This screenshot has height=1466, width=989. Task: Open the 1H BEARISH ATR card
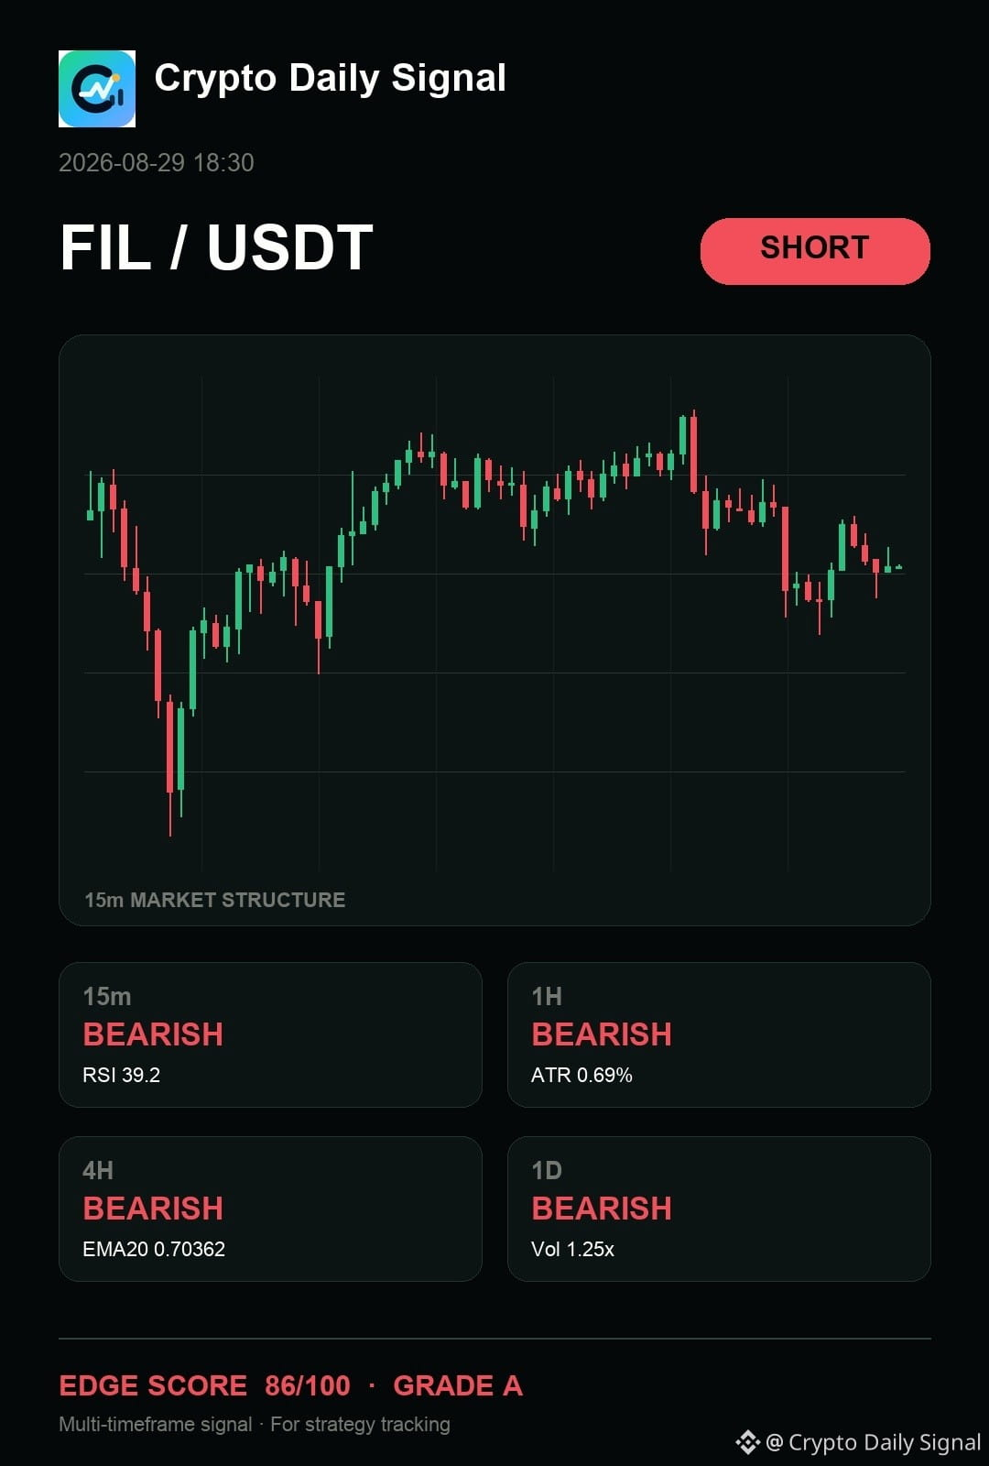coord(719,1034)
